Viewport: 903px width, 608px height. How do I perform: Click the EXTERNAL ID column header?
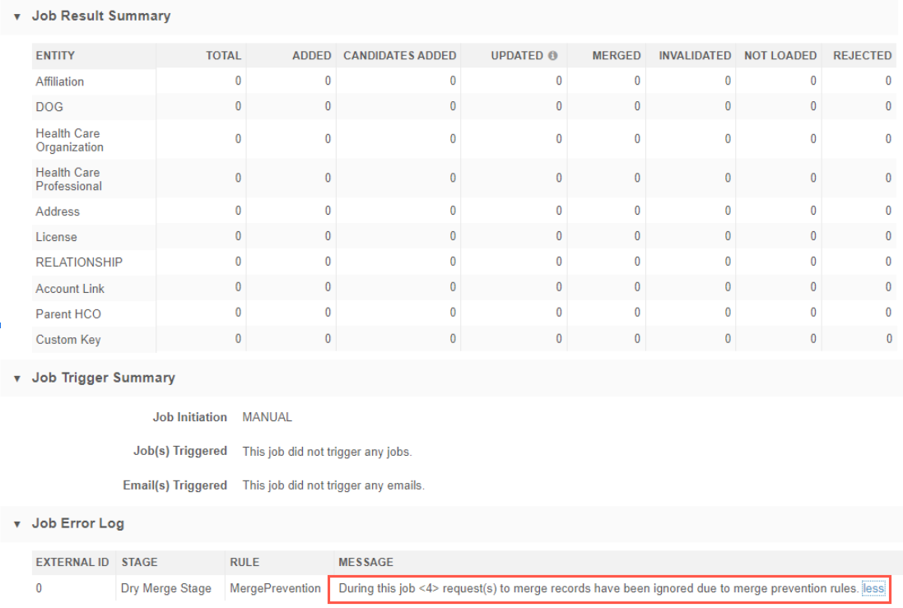72,563
